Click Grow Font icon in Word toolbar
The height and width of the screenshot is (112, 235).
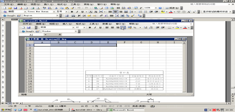[x=189, y=12]
